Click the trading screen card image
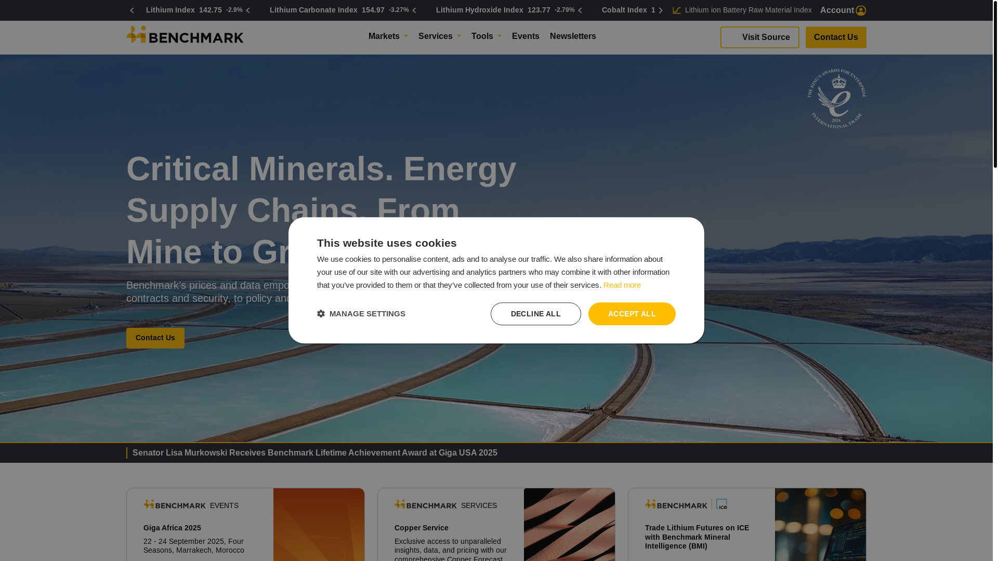The image size is (998, 561). pyautogui.click(x=820, y=525)
